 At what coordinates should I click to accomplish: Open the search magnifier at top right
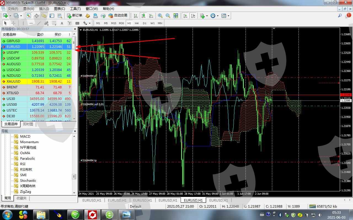point(340,16)
